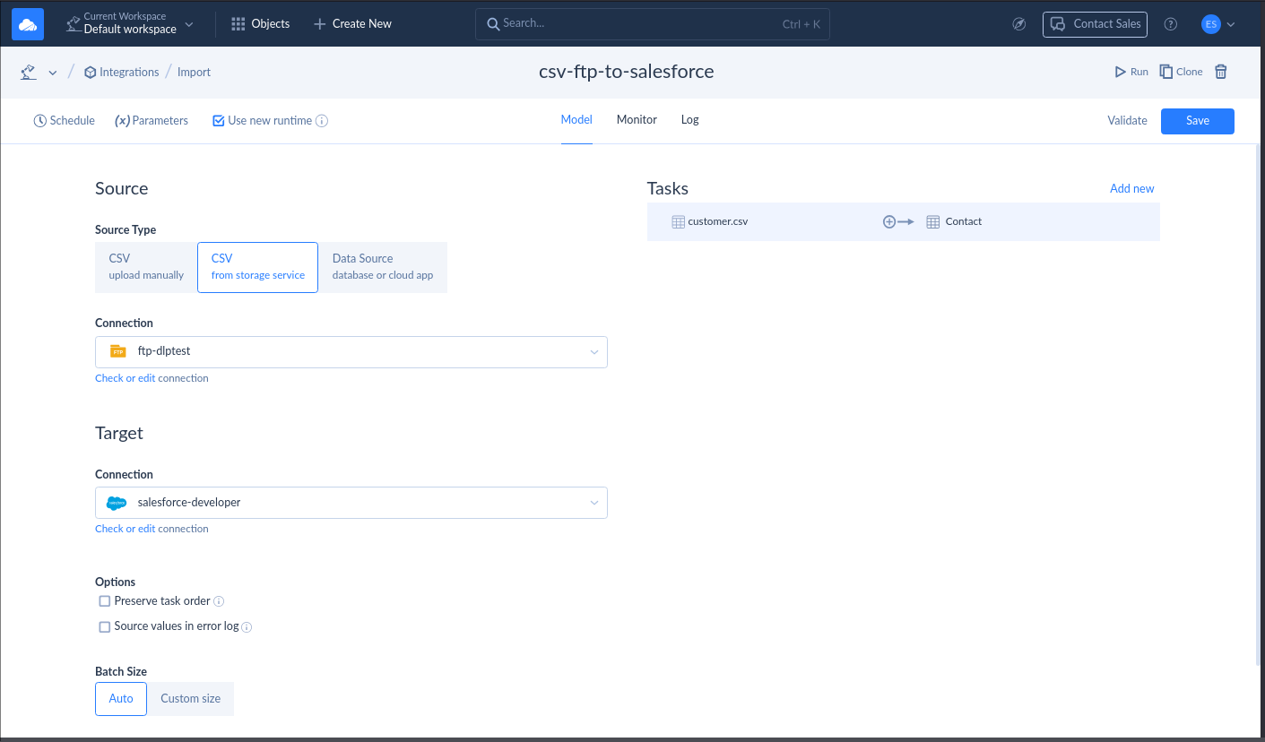Viewport: 1265px width, 742px height.
Task: Click the compass icon in the top bar
Action: [1019, 24]
